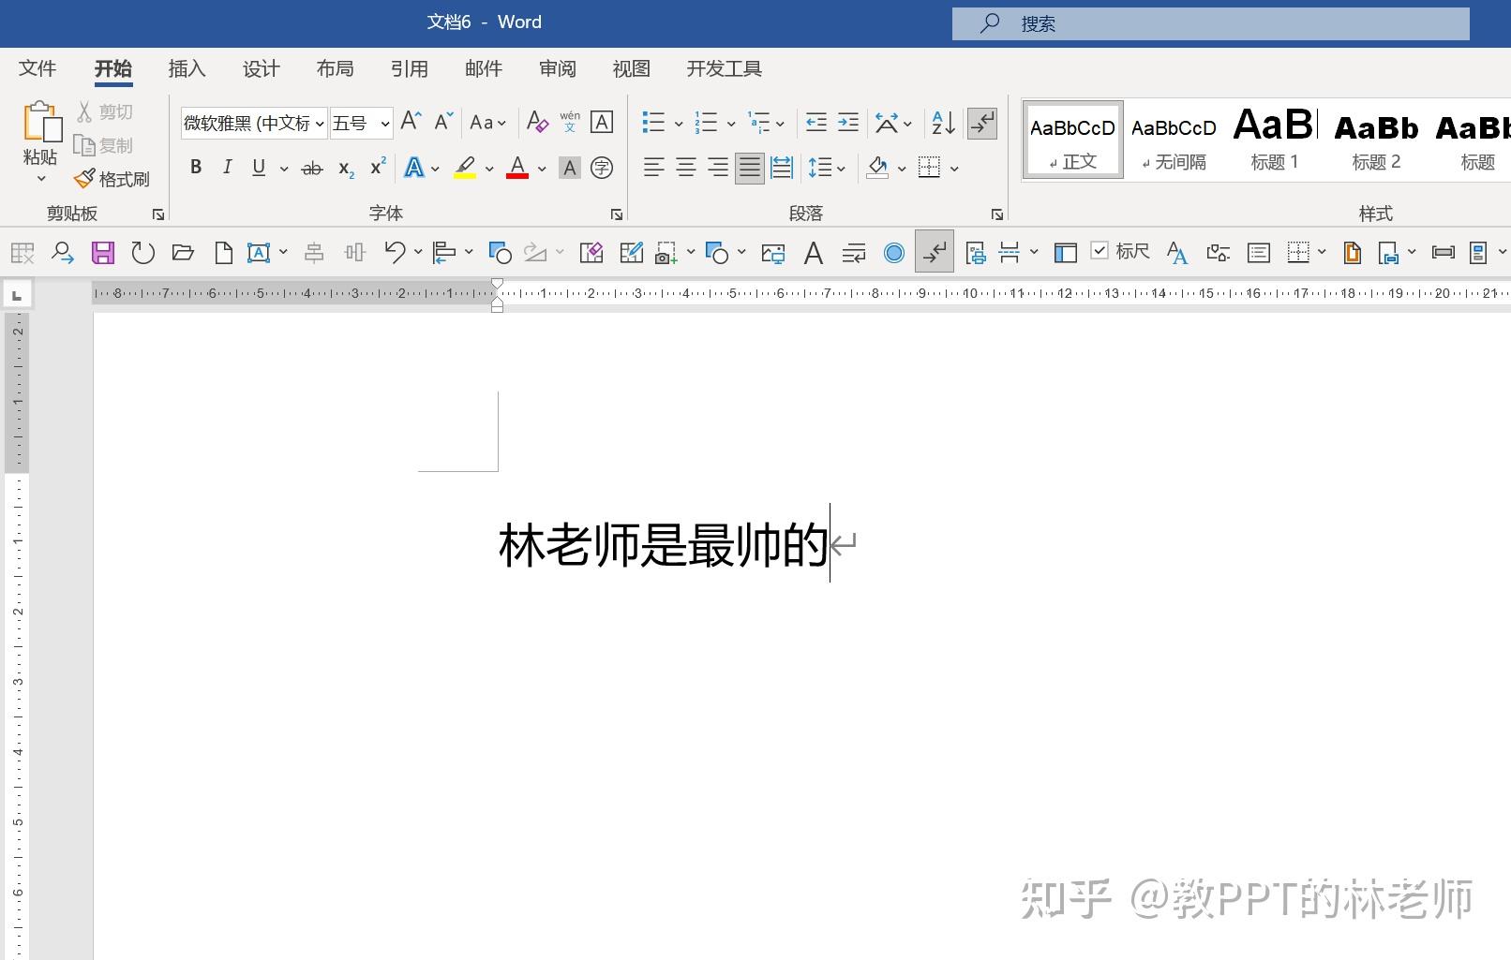The width and height of the screenshot is (1511, 960).
Task: Switch to the 引用 References tab
Action: (410, 68)
